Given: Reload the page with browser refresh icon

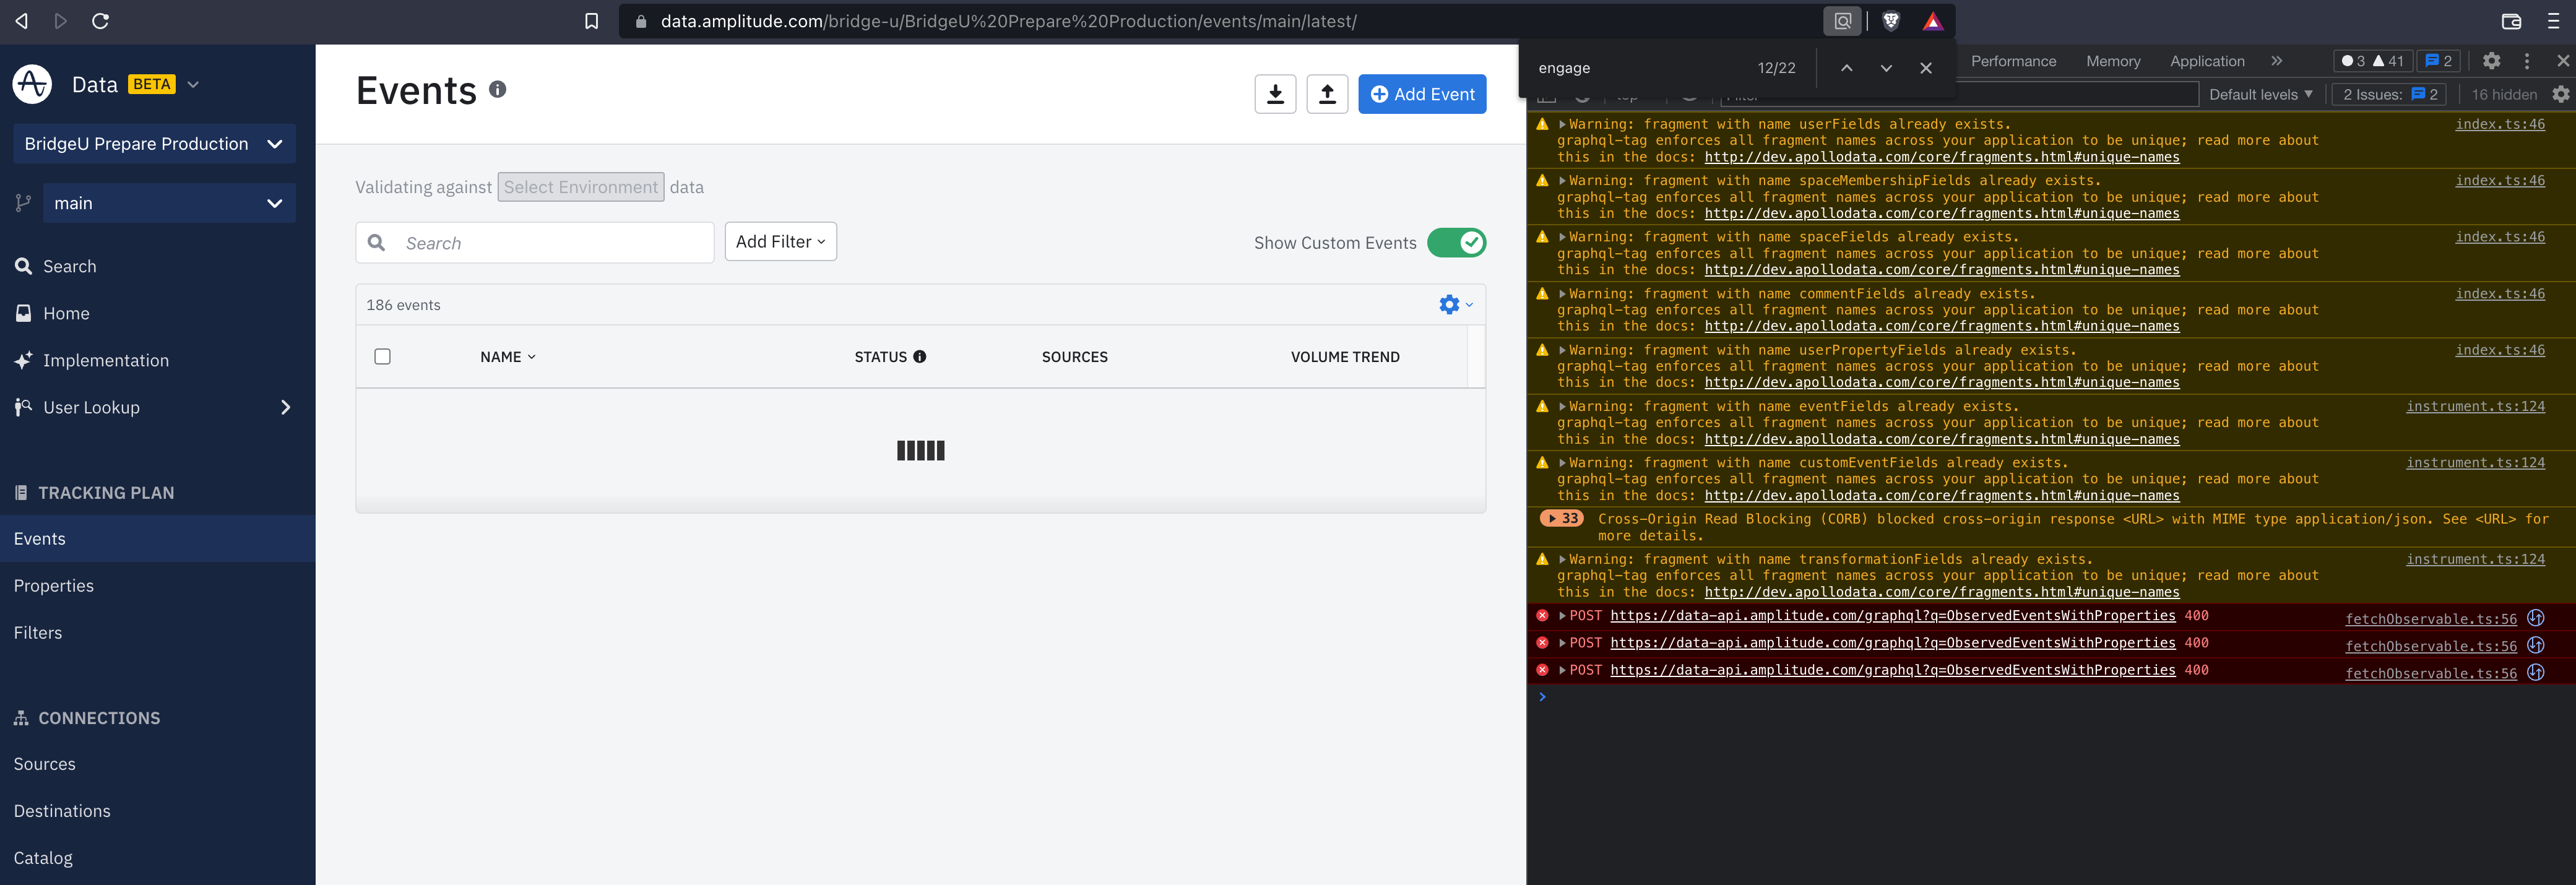Looking at the screenshot, I should coord(100,21).
